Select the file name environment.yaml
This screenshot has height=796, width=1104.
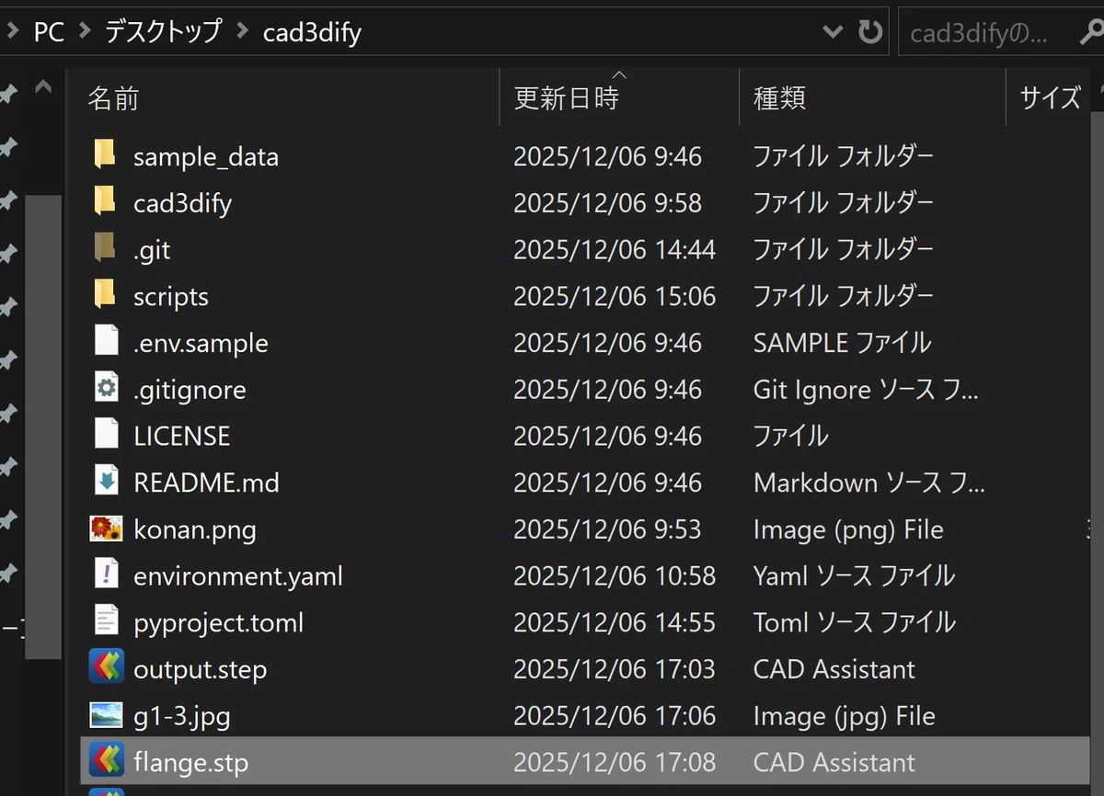(237, 576)
